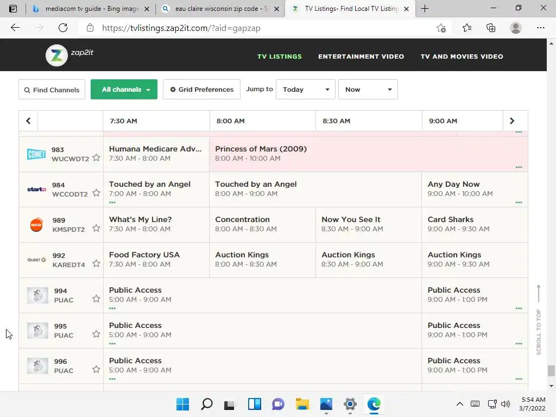Open Food Factory USA listing
556x417 pixels.
point(156,260)
